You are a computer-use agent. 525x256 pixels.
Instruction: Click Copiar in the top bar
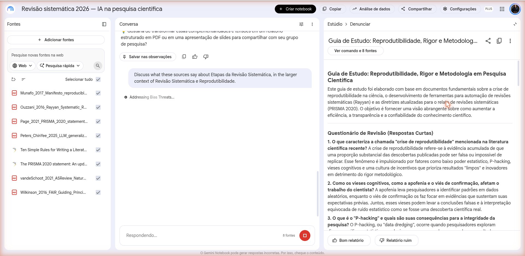(x=332, y=9)
